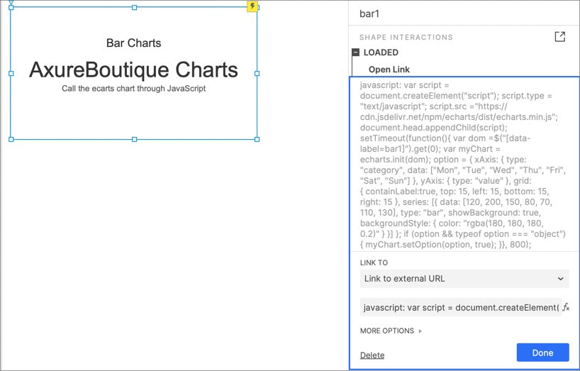This screenshot has width=580, height=371.
Task: Expand MORE OPTIONS
Action: pos(391,331)
